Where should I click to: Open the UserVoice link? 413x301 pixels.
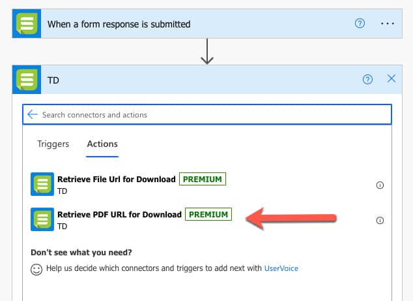[281, 268]
